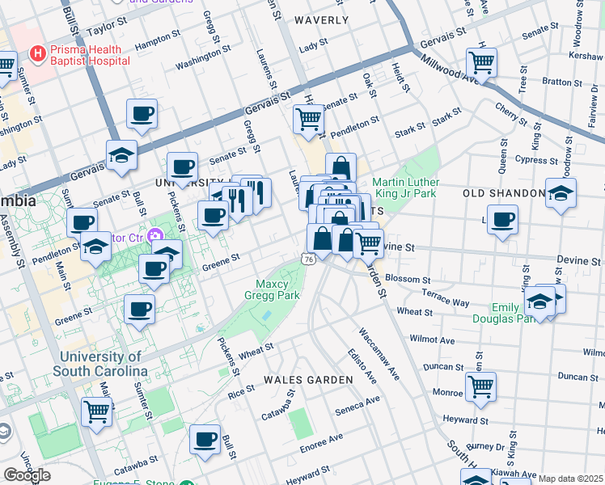Click the Millwood Ave label
Image resolution: width=605 pixels, height=485 pixels.
coord(448,68)
